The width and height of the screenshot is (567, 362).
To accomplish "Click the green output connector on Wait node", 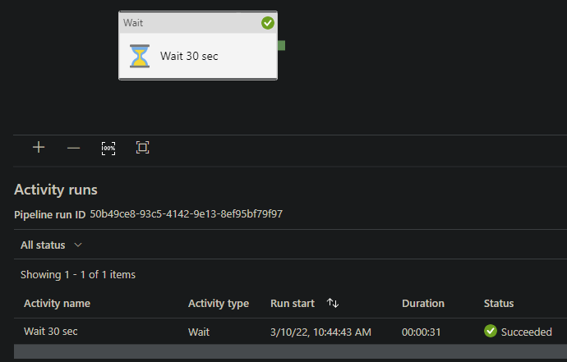I will [282, 45].
